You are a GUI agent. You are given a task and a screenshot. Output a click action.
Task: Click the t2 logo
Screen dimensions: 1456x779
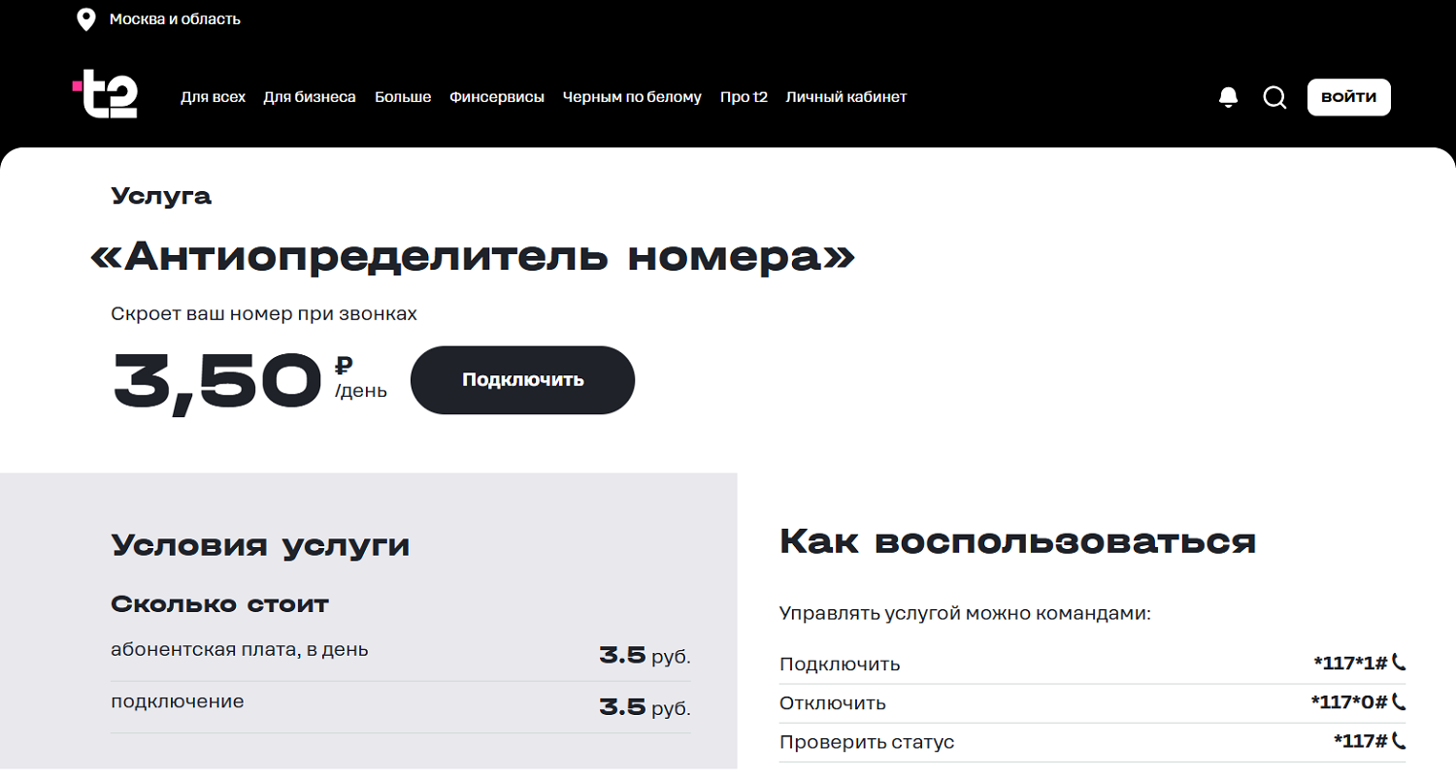pos(106,95)
